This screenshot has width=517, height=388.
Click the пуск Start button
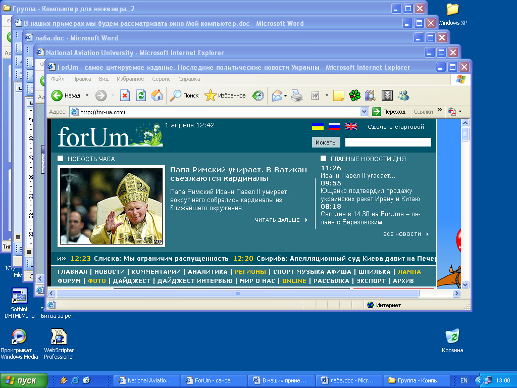[24, 380]
